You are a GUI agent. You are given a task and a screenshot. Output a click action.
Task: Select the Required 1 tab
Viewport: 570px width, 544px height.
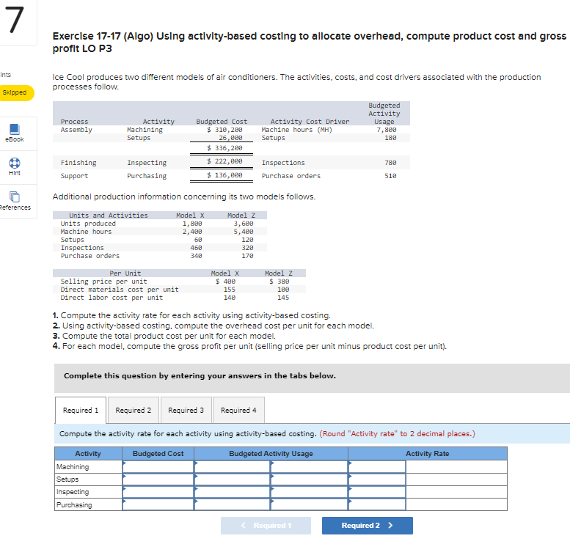coord(81,410)
